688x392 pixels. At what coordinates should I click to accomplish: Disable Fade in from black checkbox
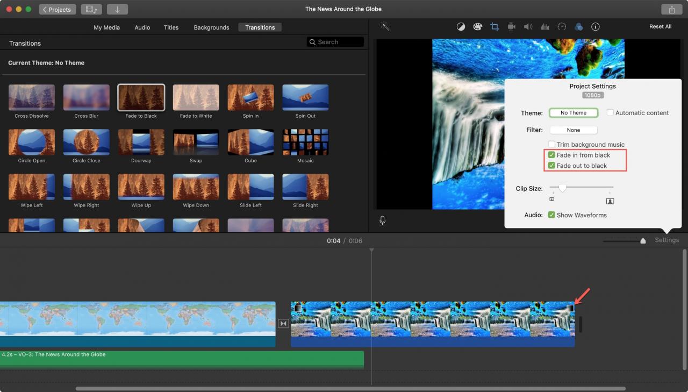551,155
